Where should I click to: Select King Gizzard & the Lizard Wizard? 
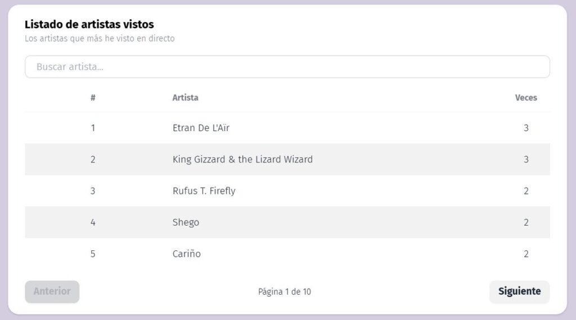point(242,160)
